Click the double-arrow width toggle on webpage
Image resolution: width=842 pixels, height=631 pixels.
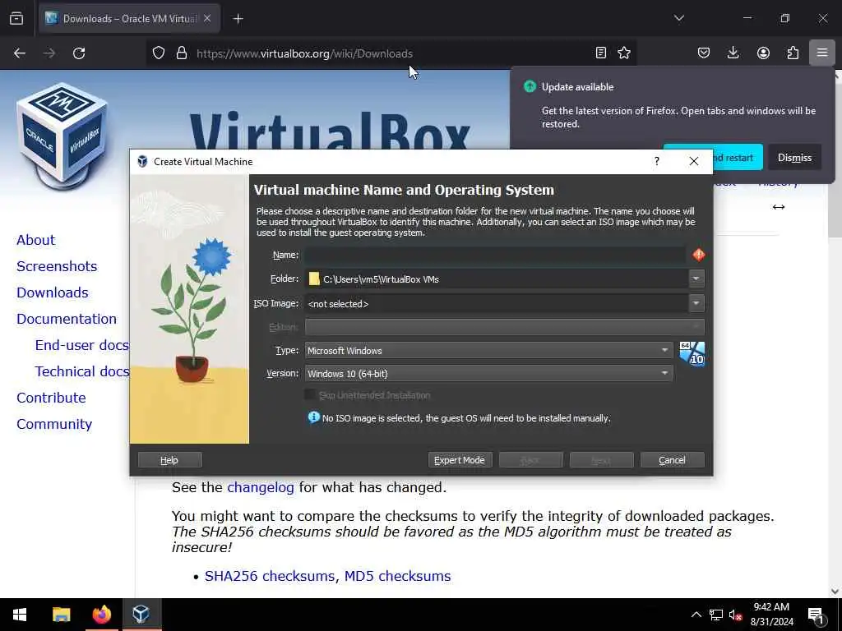click(779, 206)
